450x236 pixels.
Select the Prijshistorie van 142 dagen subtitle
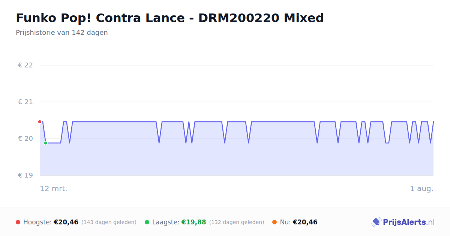tap(62, 33)
